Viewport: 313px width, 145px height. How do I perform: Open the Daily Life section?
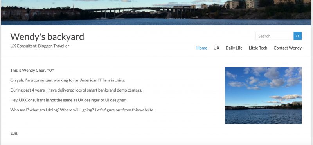(234, 48)
